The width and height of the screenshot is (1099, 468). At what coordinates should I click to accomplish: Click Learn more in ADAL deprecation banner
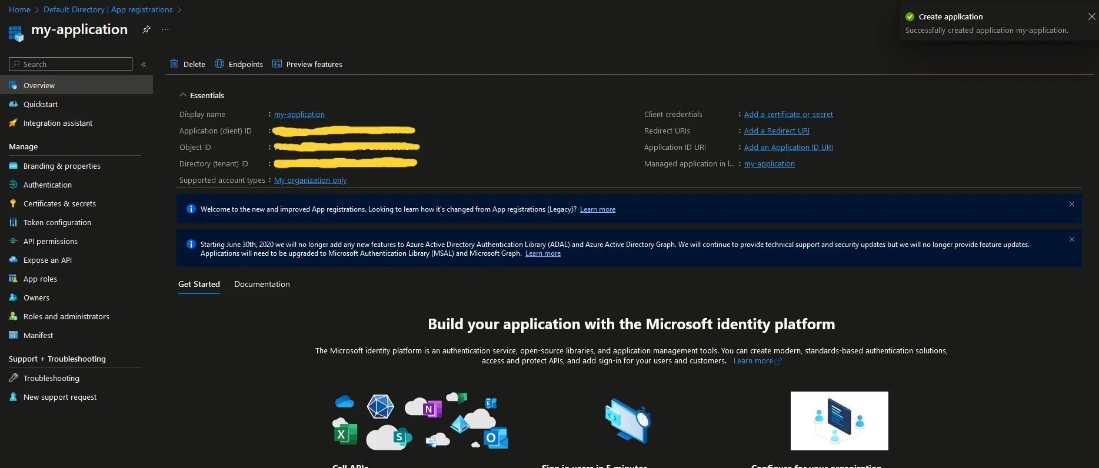[x=543, y=253]
